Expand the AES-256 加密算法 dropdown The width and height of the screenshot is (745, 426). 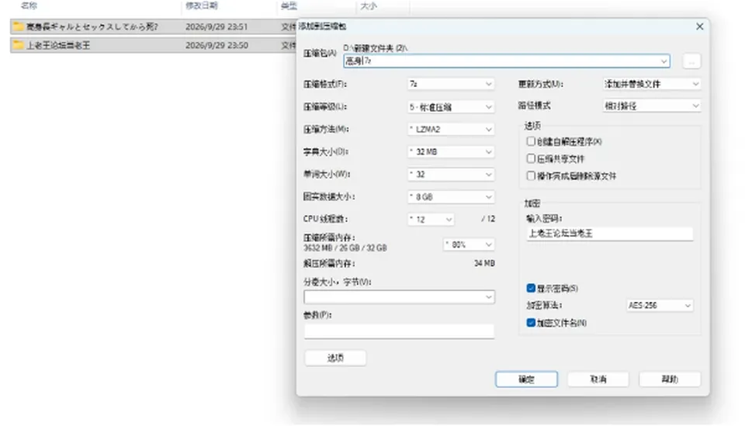click(x=660, y=306)
